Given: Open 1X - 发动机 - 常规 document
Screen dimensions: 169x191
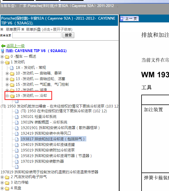Looking at the screenshot, I should coord(31,67).
